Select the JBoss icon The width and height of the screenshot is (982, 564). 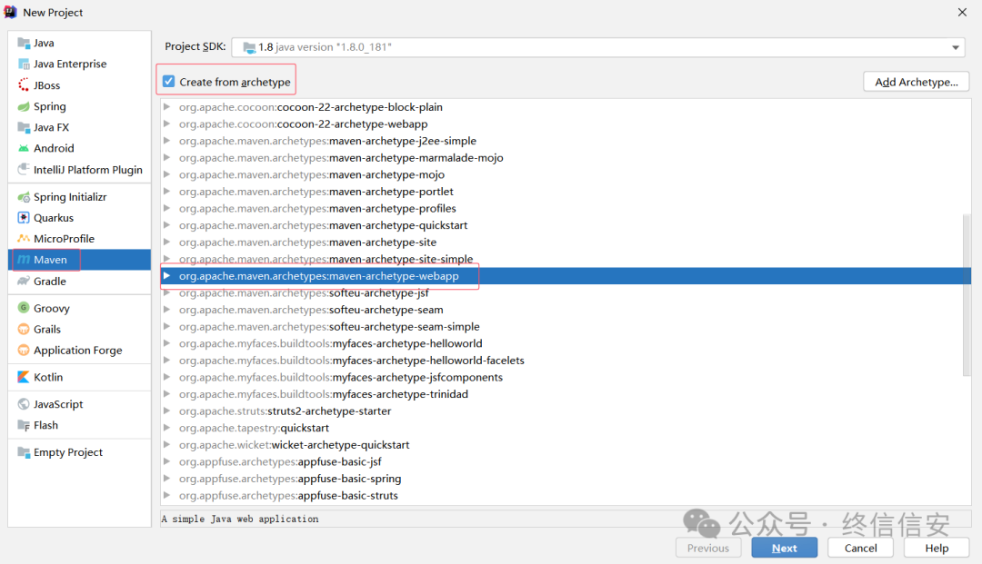(24, 85)
